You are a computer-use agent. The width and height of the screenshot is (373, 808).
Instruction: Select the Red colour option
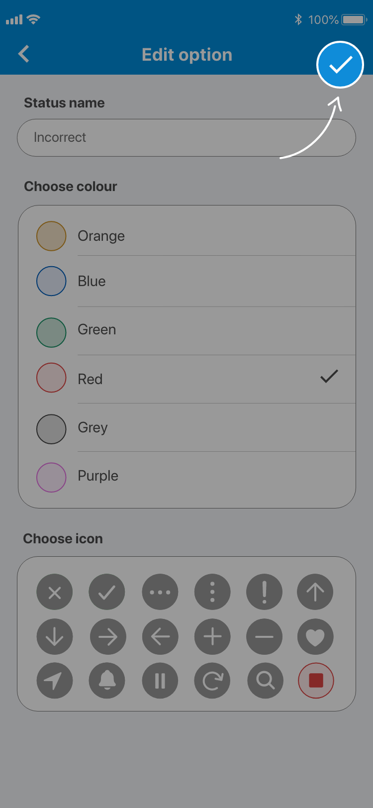(x=90, y=379)
